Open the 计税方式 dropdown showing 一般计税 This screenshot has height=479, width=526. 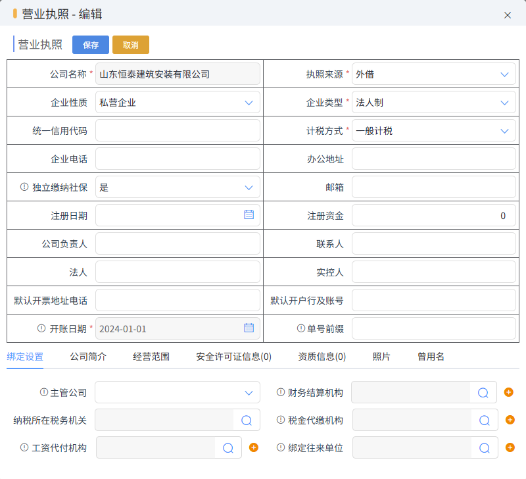pyautogui.click(x=433, y=130)
